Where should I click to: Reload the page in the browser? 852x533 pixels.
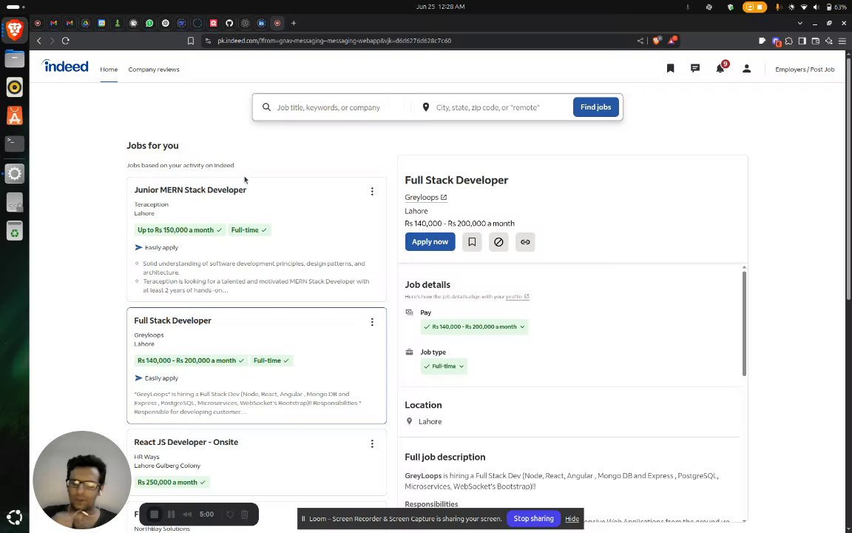point(66,41)
